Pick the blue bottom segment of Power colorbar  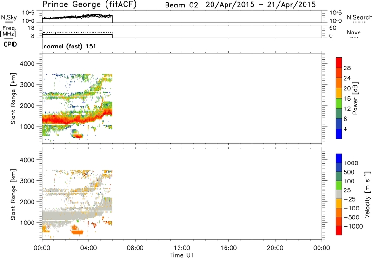click(339, 134)
